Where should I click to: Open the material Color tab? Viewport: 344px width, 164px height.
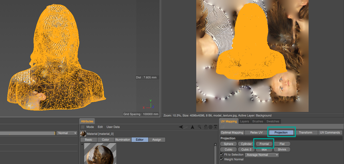point(106,140)
